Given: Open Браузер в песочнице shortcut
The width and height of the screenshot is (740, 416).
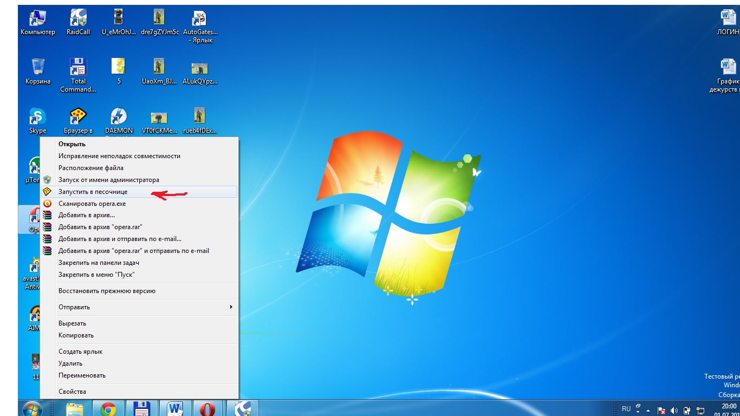Looking at the screenshot, I should tap(79, 121).
